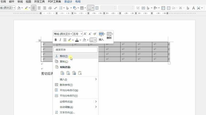Choose 剪切(T) from the context menu

click(x=76, y=56)
